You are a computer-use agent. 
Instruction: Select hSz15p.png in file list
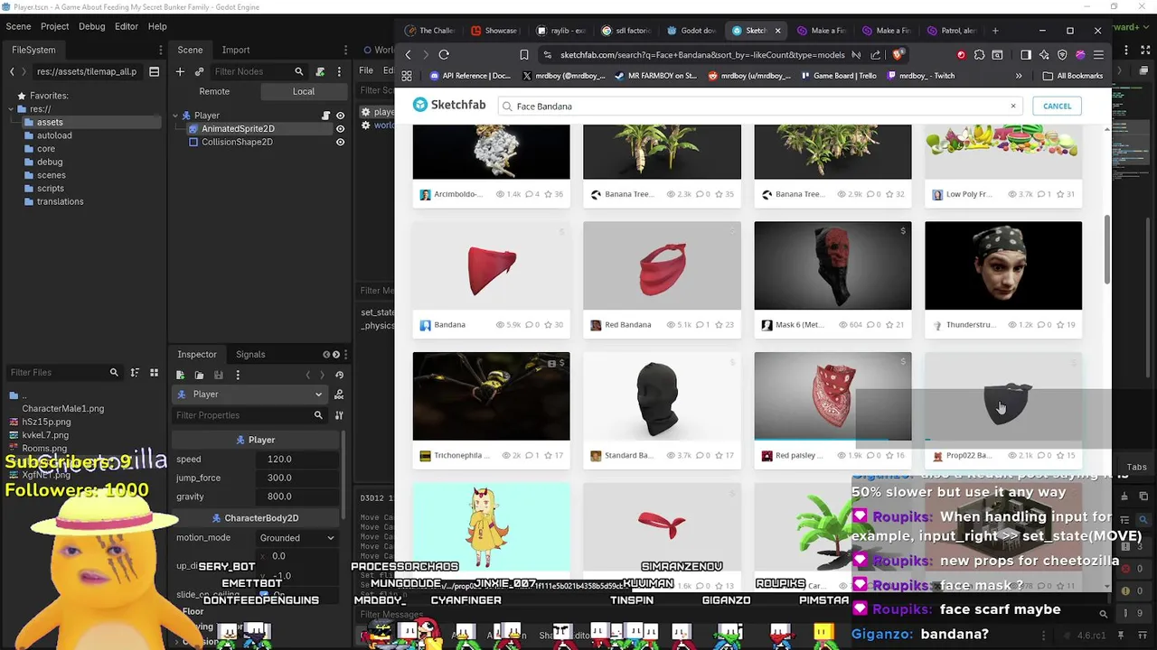[x=46, y=422]
